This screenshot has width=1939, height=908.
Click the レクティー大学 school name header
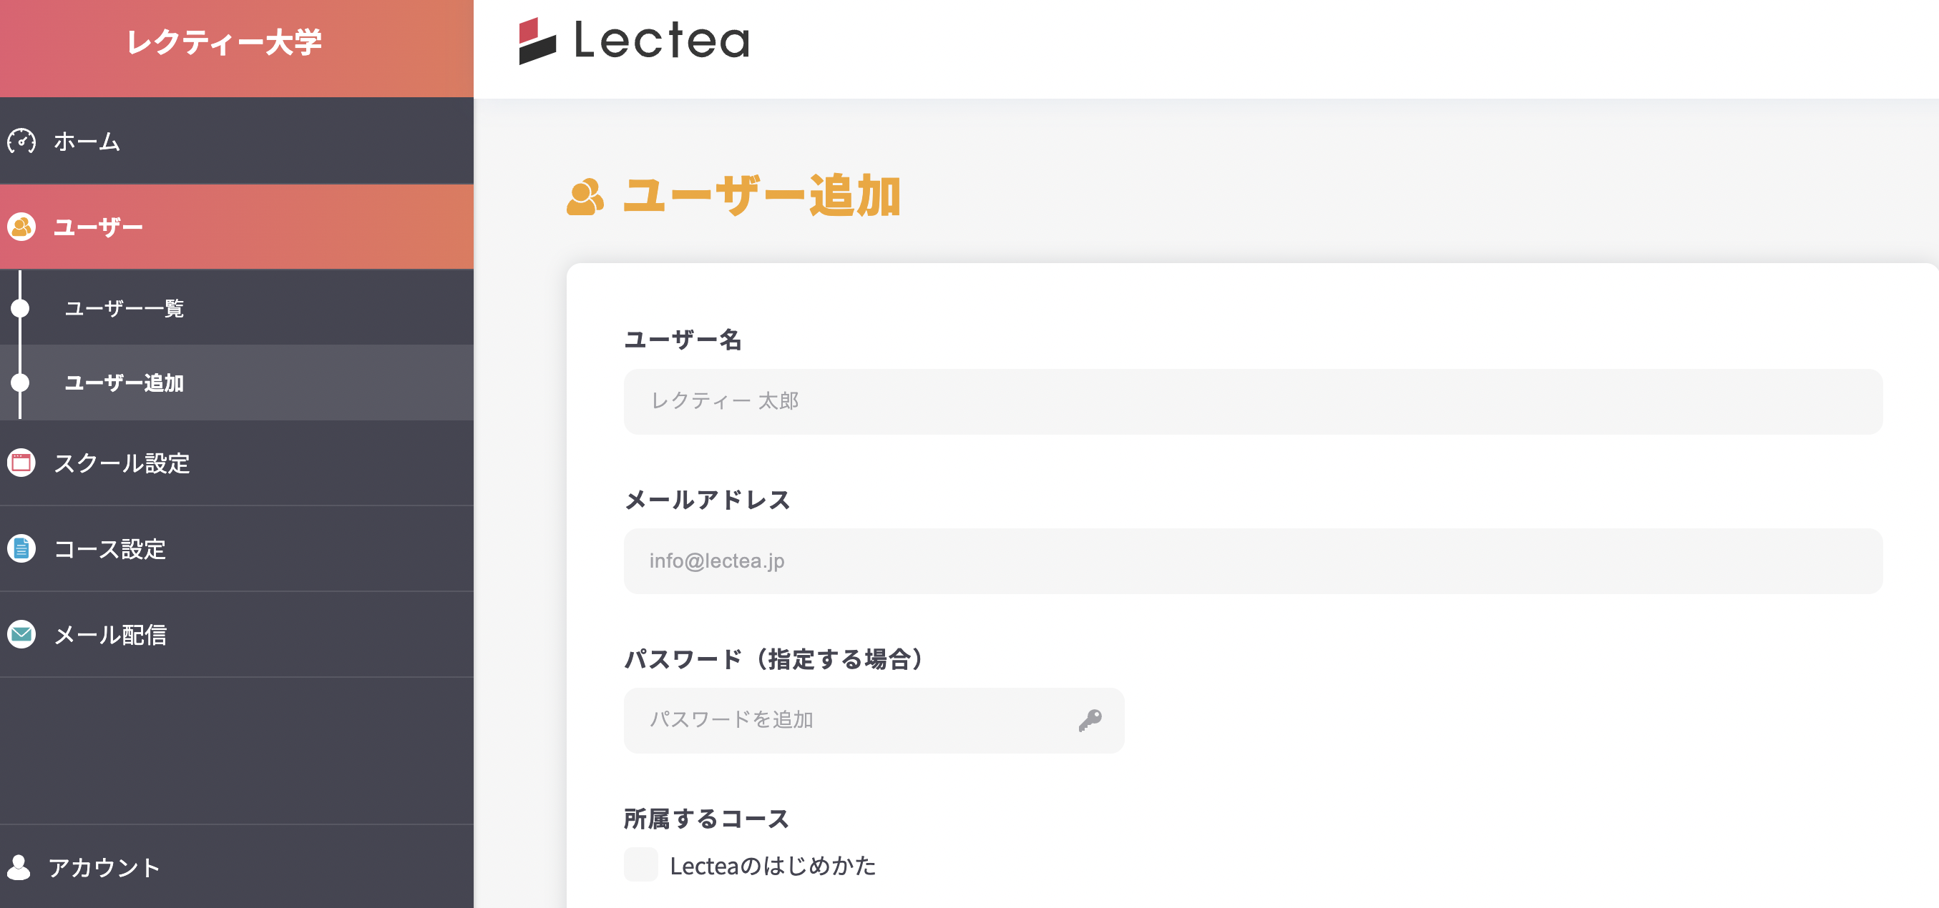pyautogui.click(x=225, y=42)
